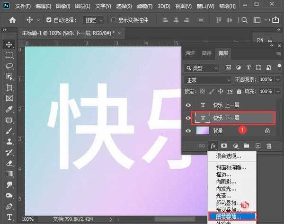Switch to the 通道 tab
The width and height of the screenshot is (284, 224).
tap(190, 53)
